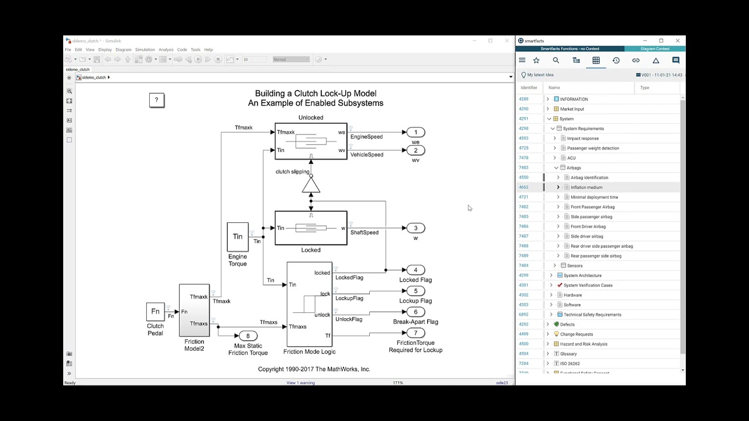Screen dimensions: 749x421
Task: Click the Up to Parent arrow icon
Action: pos(128,59)
